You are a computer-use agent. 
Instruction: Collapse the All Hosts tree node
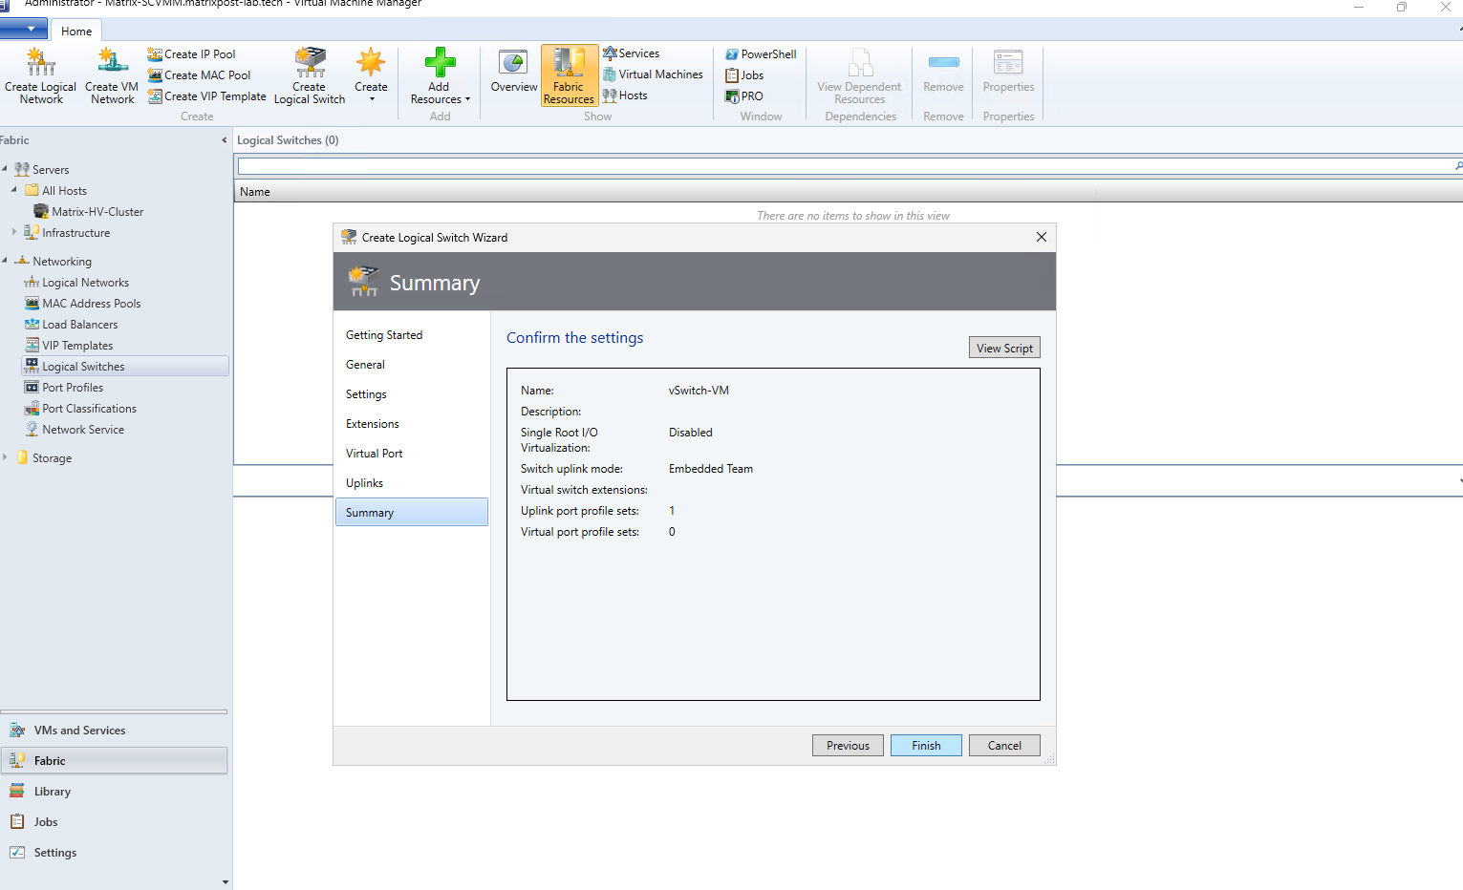[14, 190]
